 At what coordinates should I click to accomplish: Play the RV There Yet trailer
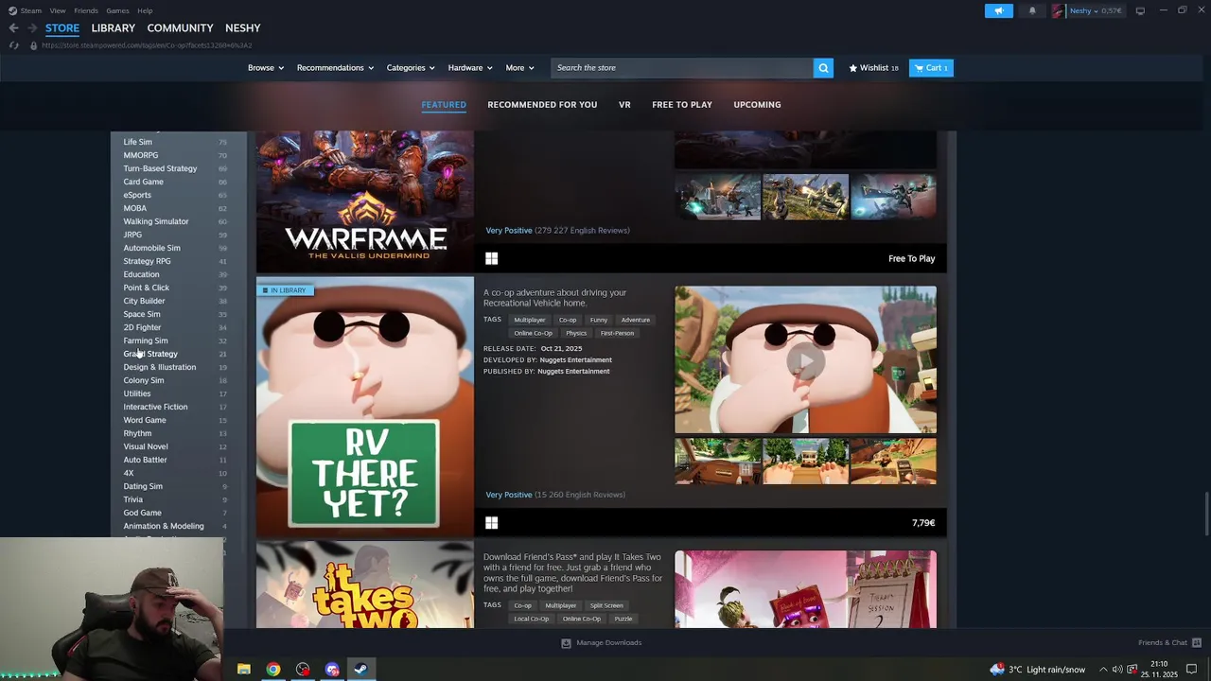(x=805, y=360)
